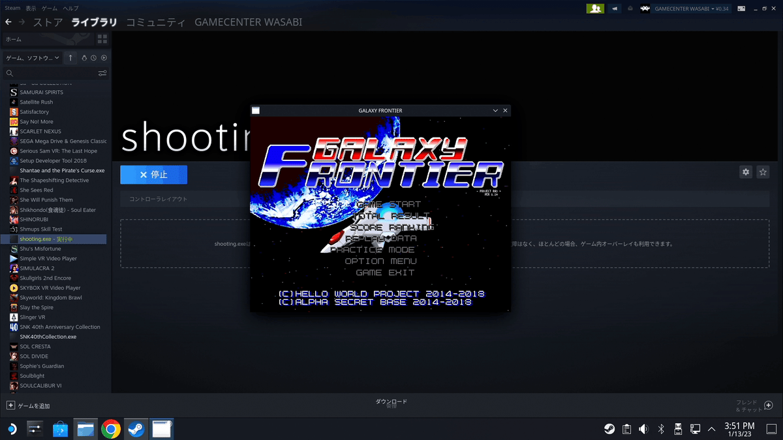Expand the ゲーム、ソフトウェア collection dropdown
This screenshot has width=783, height=440.
33,58
